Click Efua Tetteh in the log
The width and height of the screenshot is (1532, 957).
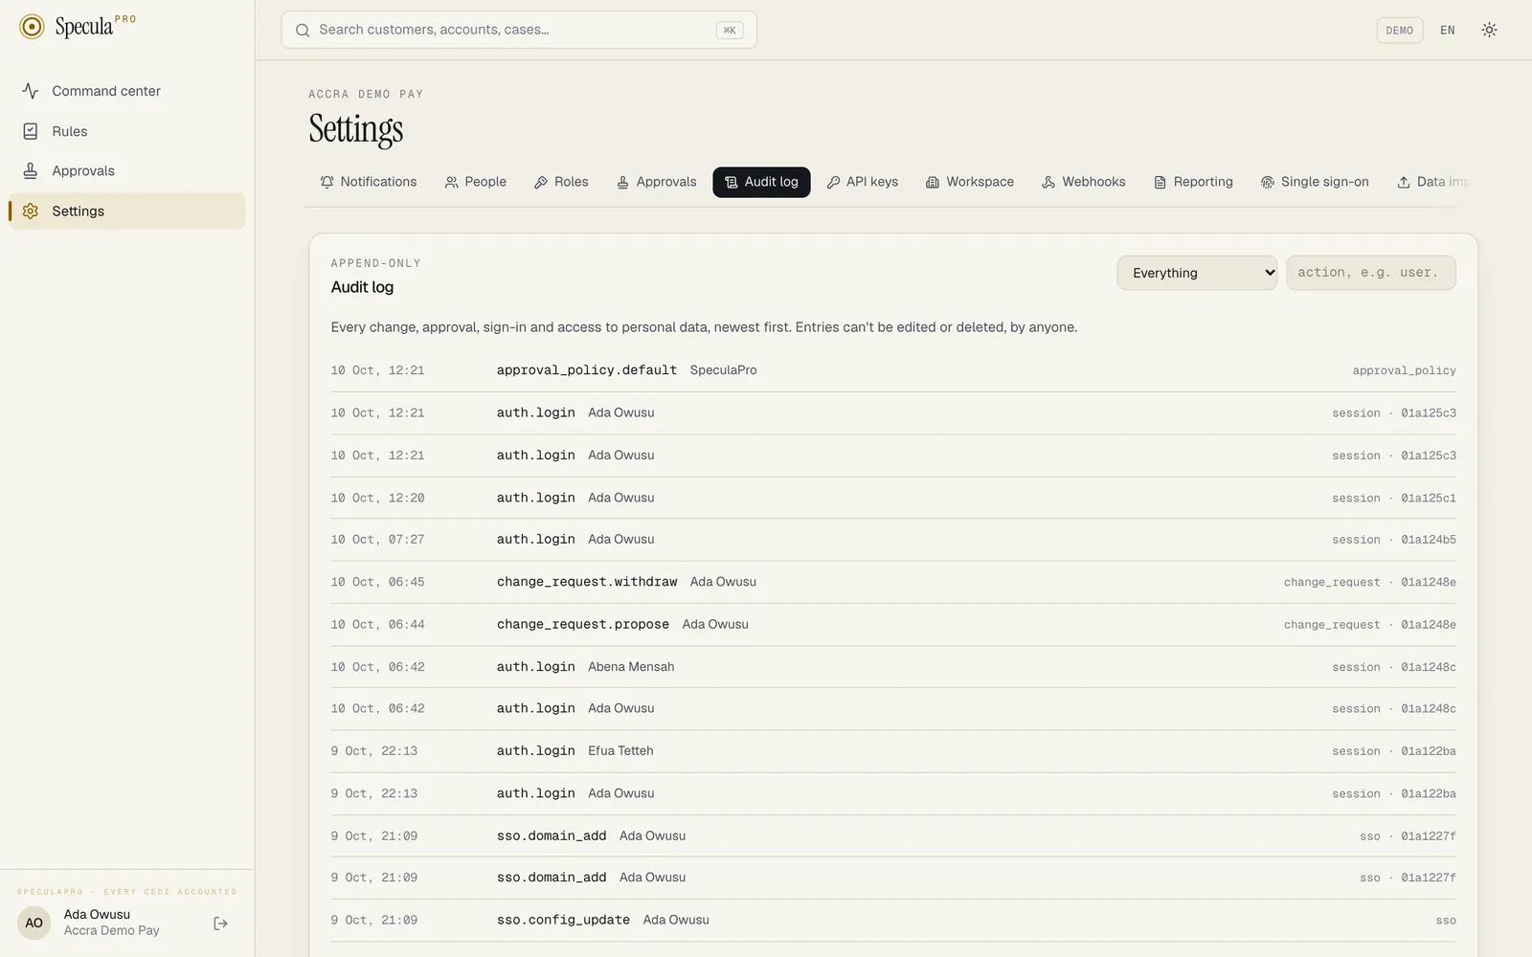pyautogui.click(x=620, y=751)
